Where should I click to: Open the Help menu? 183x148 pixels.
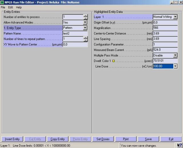coord(19,7)
